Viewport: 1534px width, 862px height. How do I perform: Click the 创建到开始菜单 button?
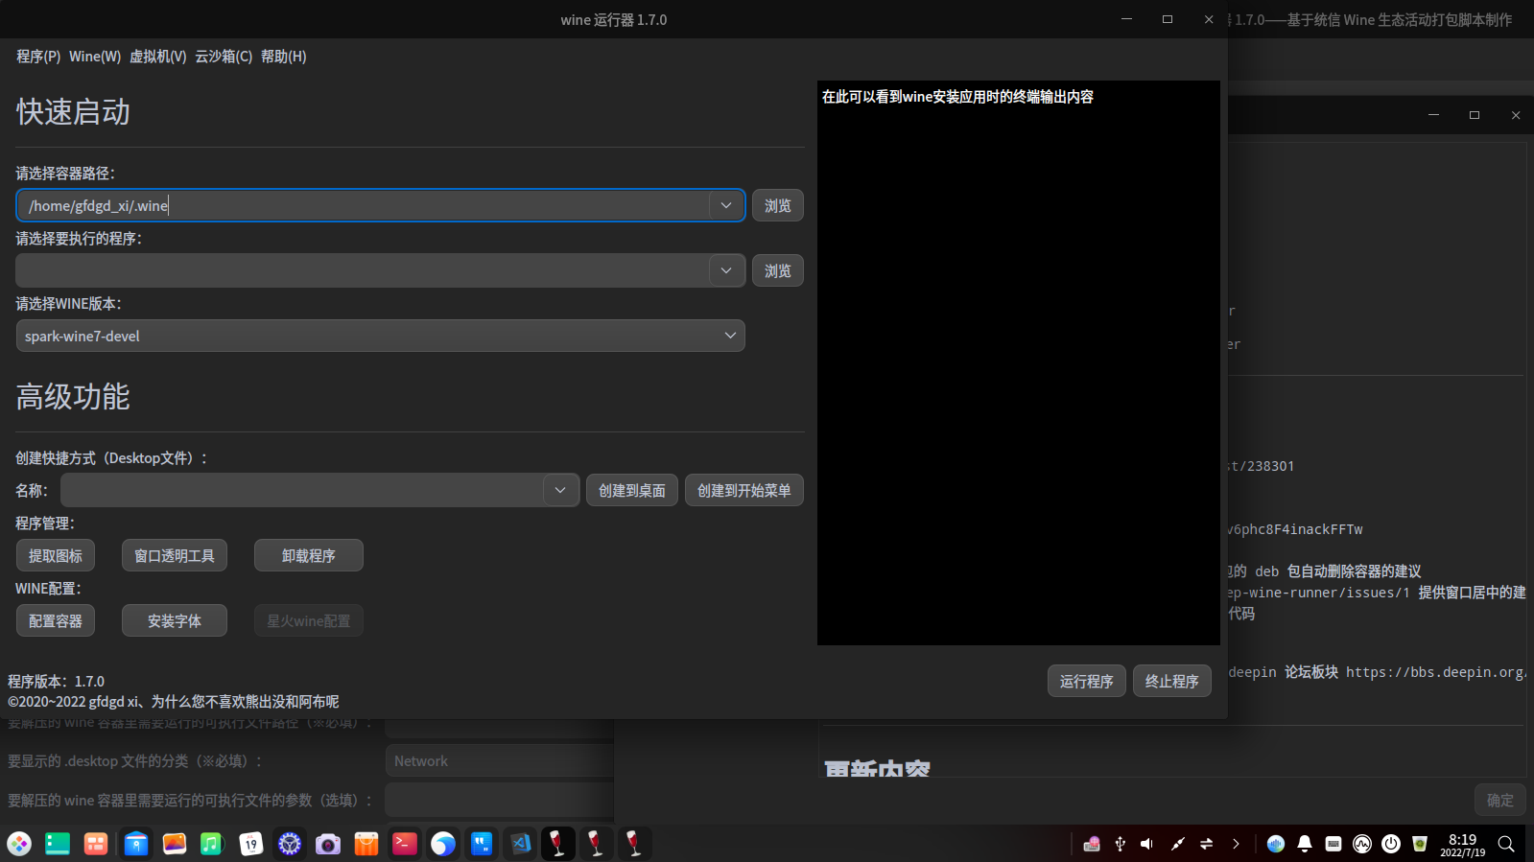pyautogui.click(x=744, y=490)
